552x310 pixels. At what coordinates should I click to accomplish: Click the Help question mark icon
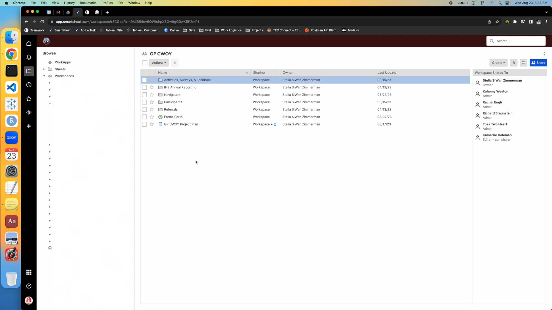545,54
